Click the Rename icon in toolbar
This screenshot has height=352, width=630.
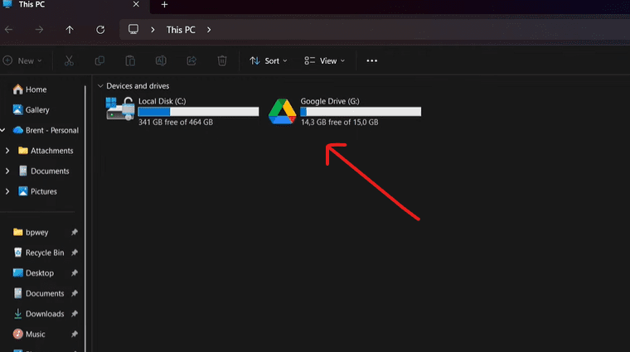(161, 60)
